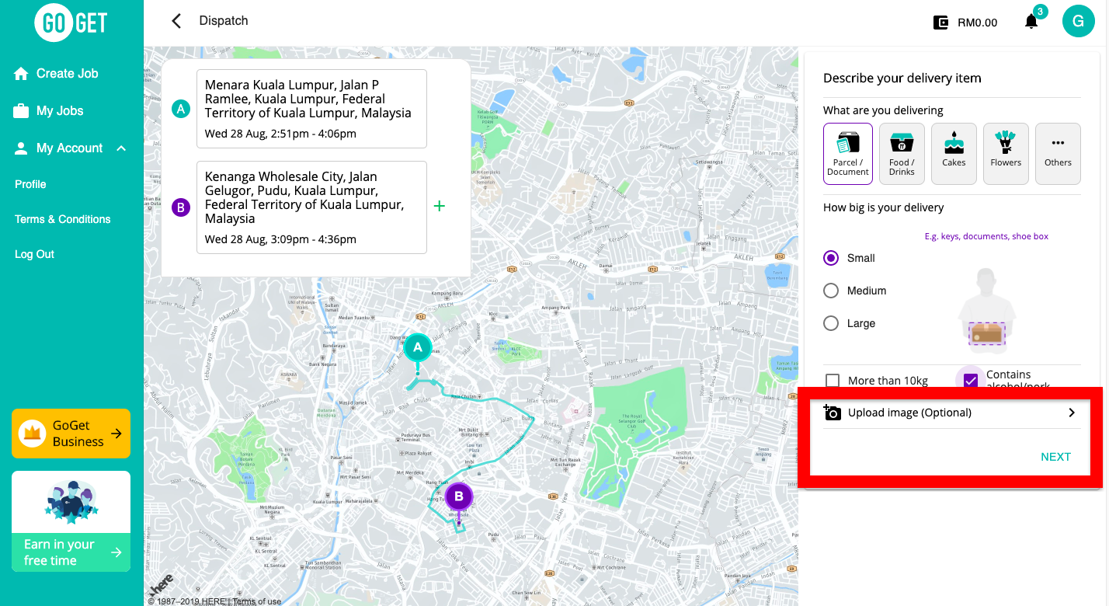
Task: Click the camera upload icon
Action: click(832, 413)
